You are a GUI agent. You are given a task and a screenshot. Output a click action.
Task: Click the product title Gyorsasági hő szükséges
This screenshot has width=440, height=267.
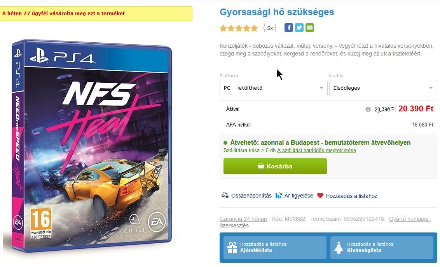(277, 12)
